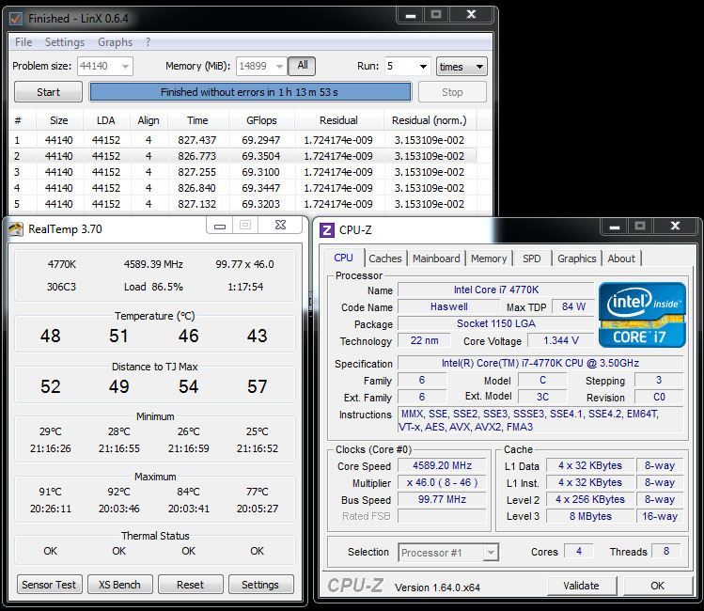Click the XS Bench button
Image resolution: width=704 pixels, height=611 pixels.
click(120, 585)
